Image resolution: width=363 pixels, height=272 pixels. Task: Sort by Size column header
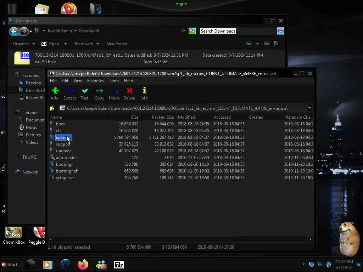click(x=123, y=117)
